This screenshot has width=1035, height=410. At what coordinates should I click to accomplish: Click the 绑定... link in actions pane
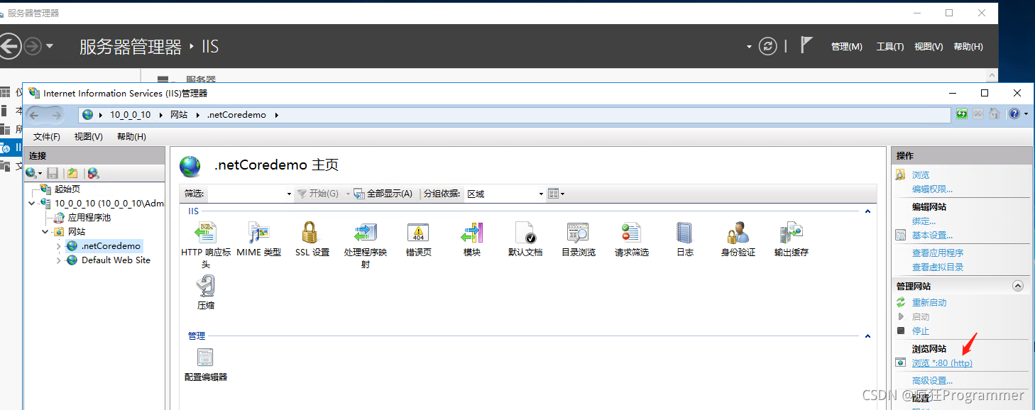(x=924, y=221)
